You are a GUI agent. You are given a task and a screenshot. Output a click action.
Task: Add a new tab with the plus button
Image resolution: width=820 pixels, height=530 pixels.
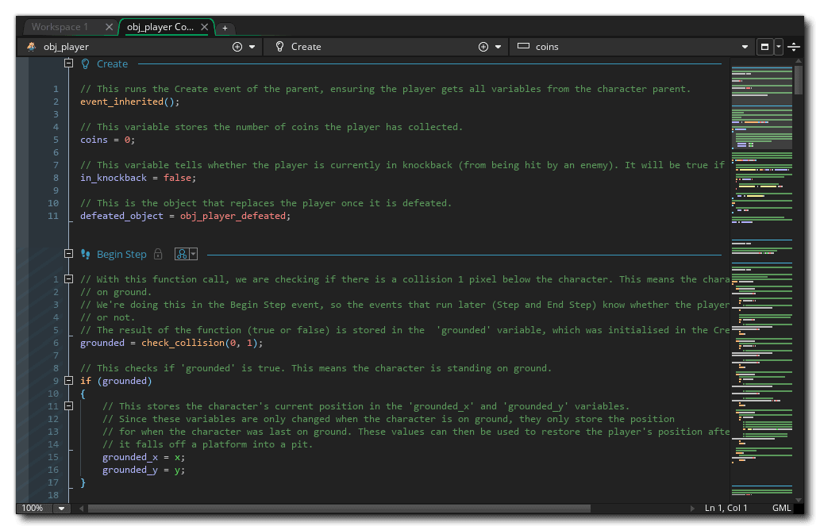pyautogui.click(x=225, y=28)
